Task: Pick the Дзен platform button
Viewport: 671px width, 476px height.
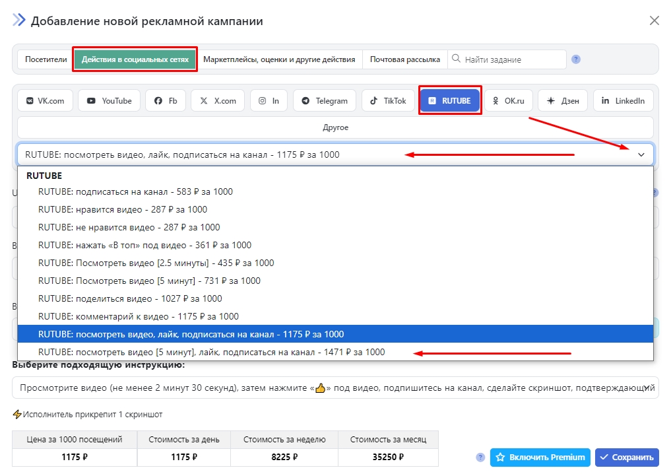Action: point(563,101)
